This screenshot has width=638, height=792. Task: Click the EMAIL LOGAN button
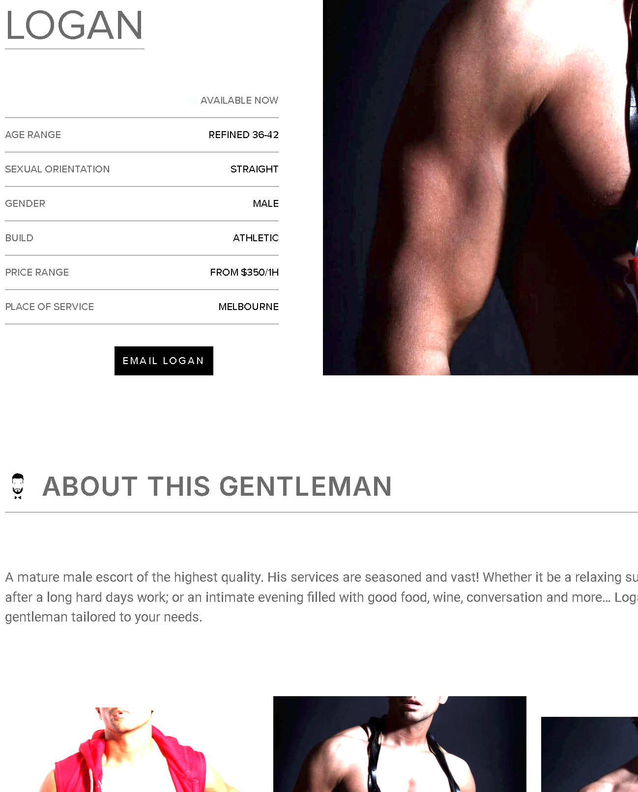coord(164,361)
